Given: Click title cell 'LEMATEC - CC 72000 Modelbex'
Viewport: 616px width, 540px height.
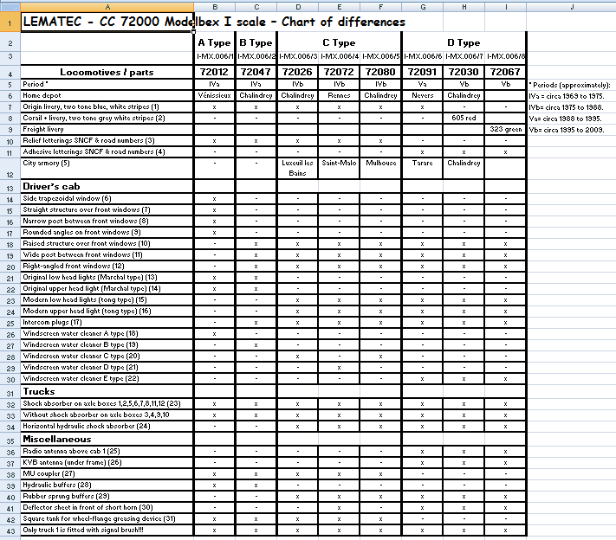Looking at the screenshot, I should [x=107, y=22].
